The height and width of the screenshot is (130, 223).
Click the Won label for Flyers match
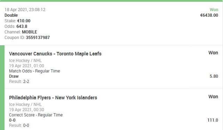click(x=213, y=97)
